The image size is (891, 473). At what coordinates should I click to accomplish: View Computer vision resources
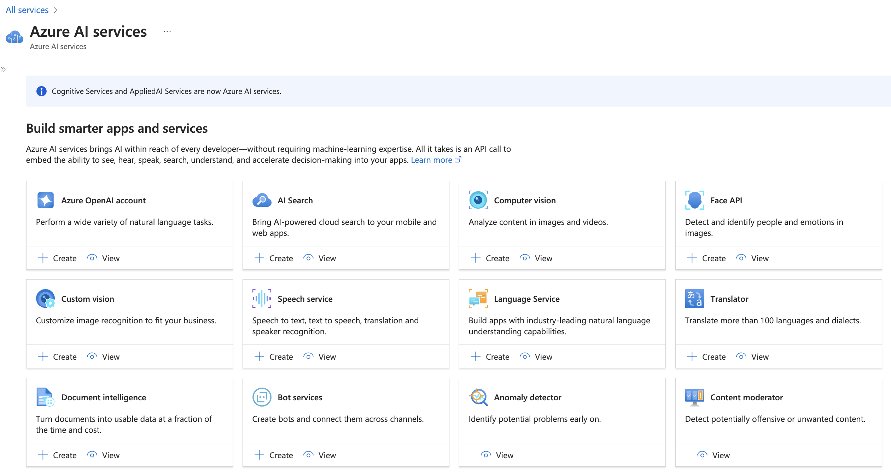pos(536,258)
